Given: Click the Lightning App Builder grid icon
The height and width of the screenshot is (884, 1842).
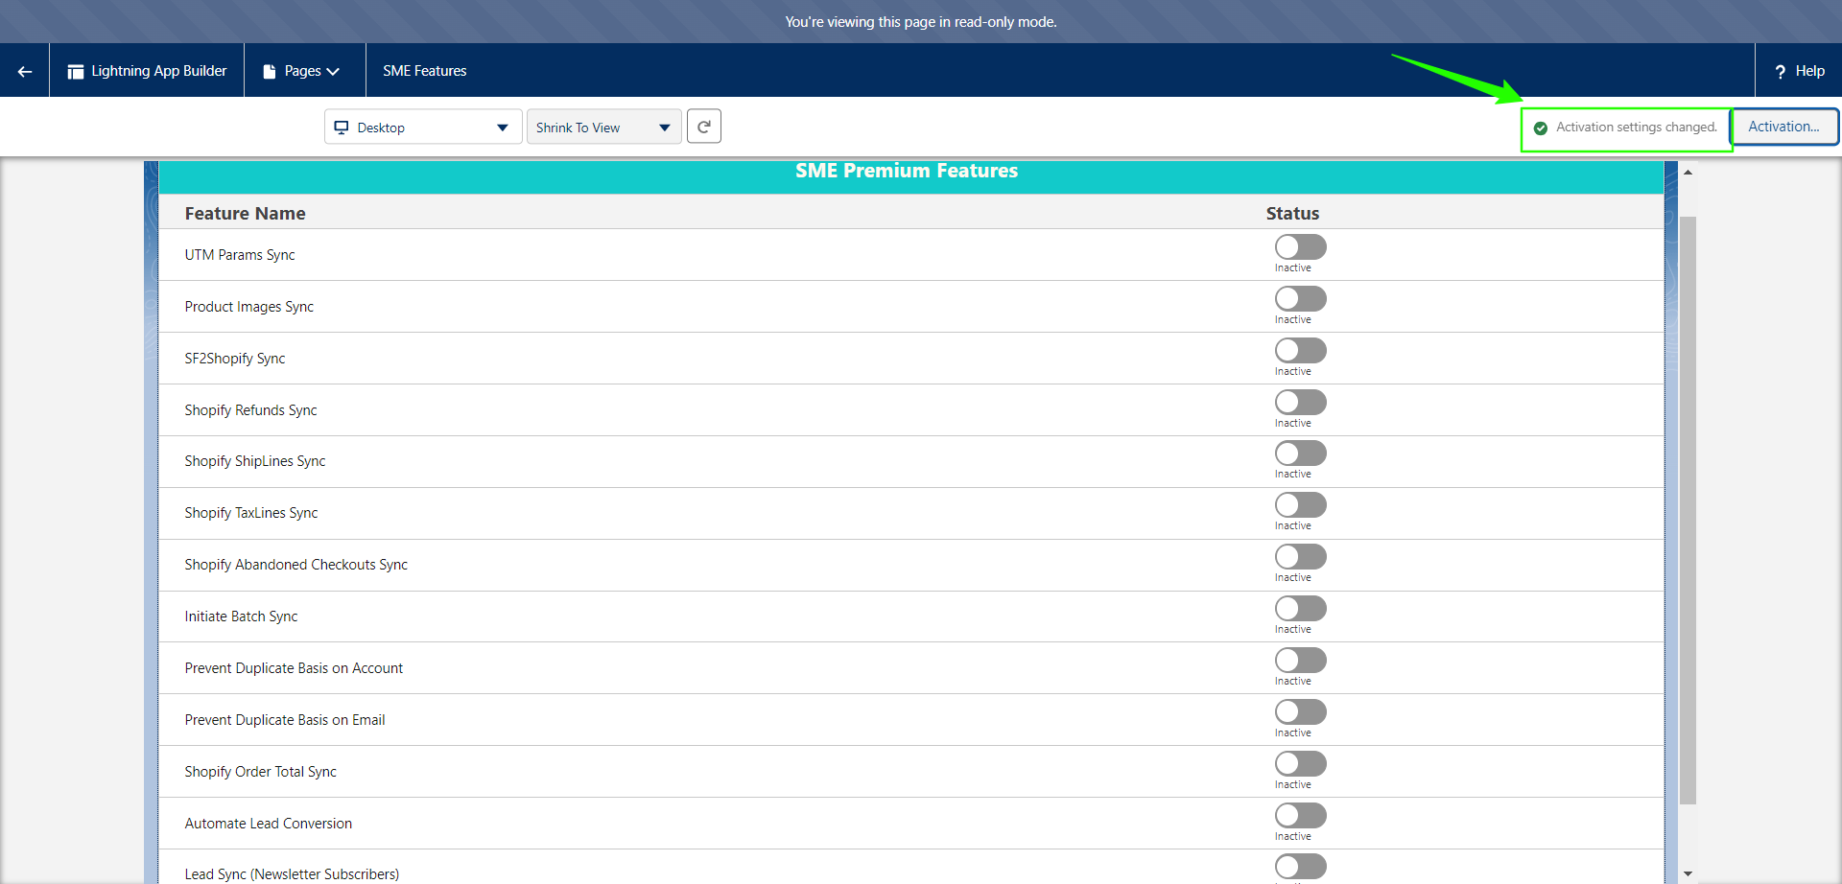Looking at the screenshot, I should [x=76, y=72].
